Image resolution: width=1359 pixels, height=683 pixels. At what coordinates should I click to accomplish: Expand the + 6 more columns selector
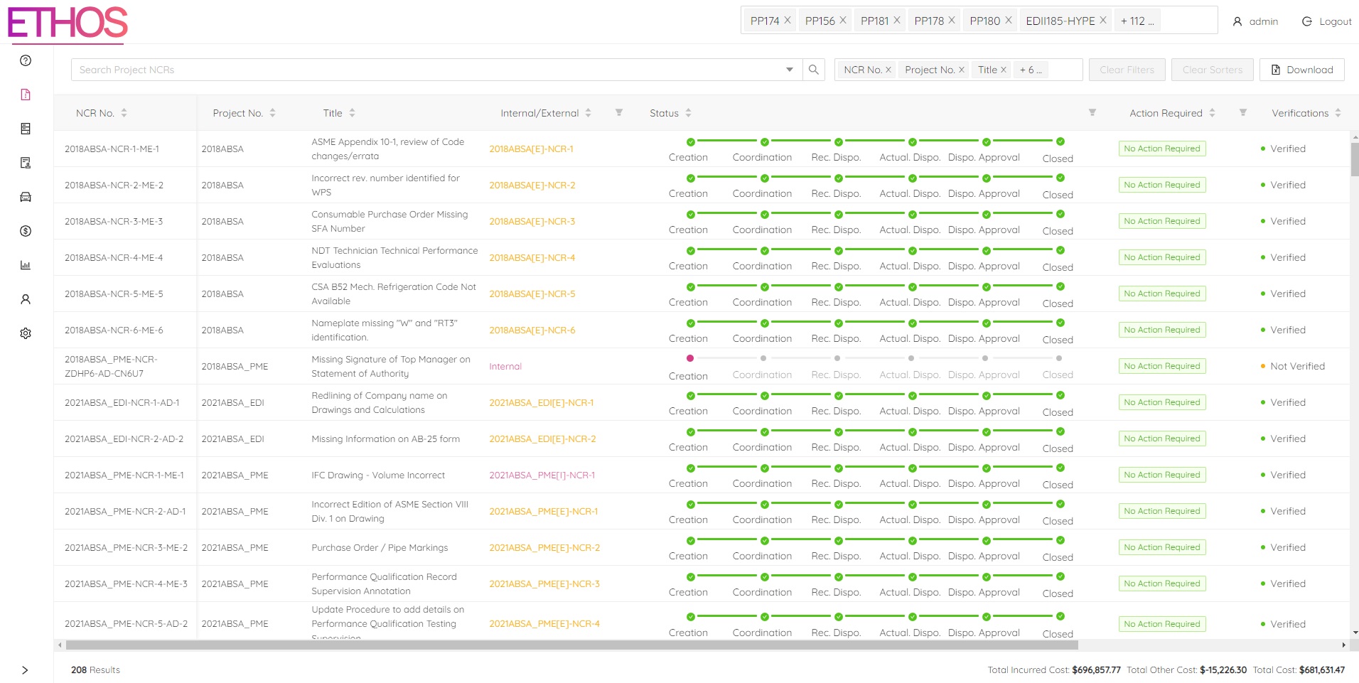tap(1031, 70)
